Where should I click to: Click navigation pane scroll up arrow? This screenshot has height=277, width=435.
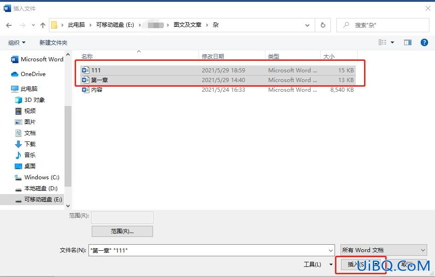(68, 54)
